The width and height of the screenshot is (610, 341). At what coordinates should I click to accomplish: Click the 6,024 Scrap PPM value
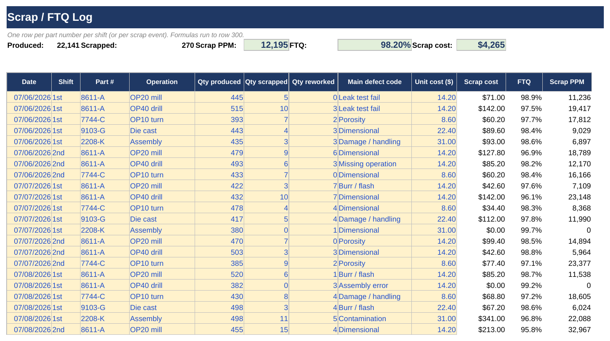[x=567, y=307]
